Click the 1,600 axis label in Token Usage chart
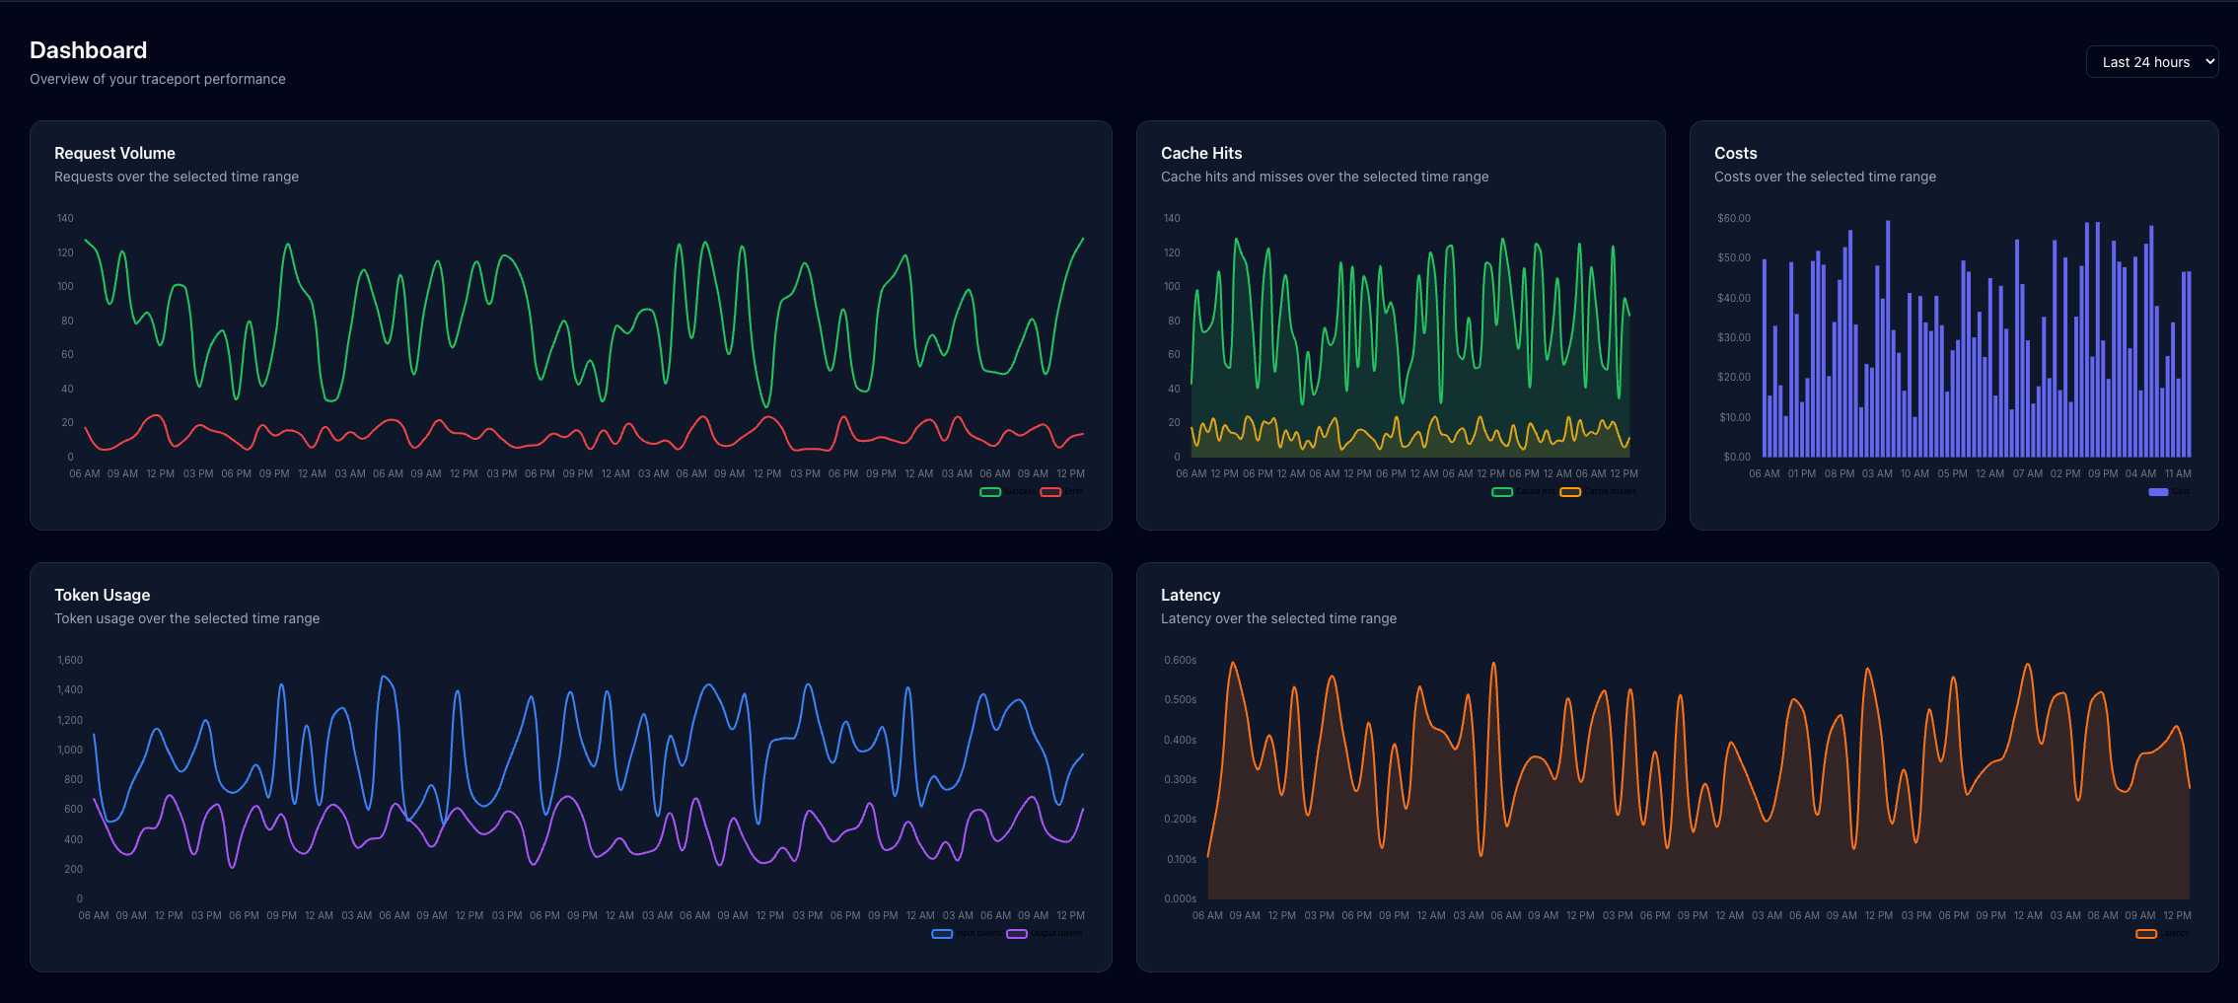 pos(70,660)
